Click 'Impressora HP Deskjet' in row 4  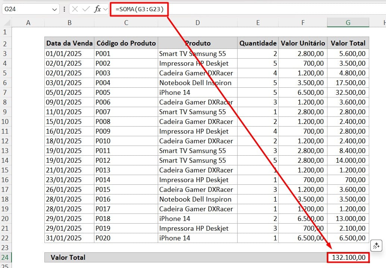click(x=198, y=63)
